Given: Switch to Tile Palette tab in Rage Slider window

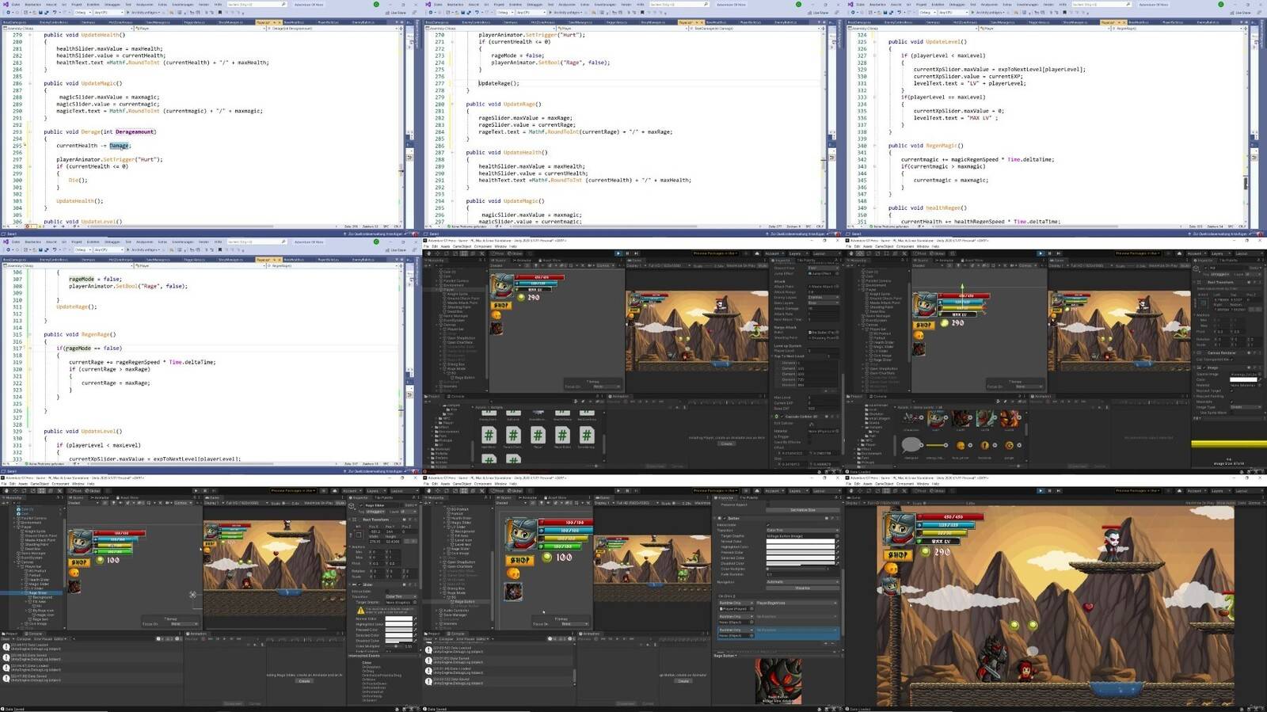Looking at the screenshot, I should (x=384, y=497).
